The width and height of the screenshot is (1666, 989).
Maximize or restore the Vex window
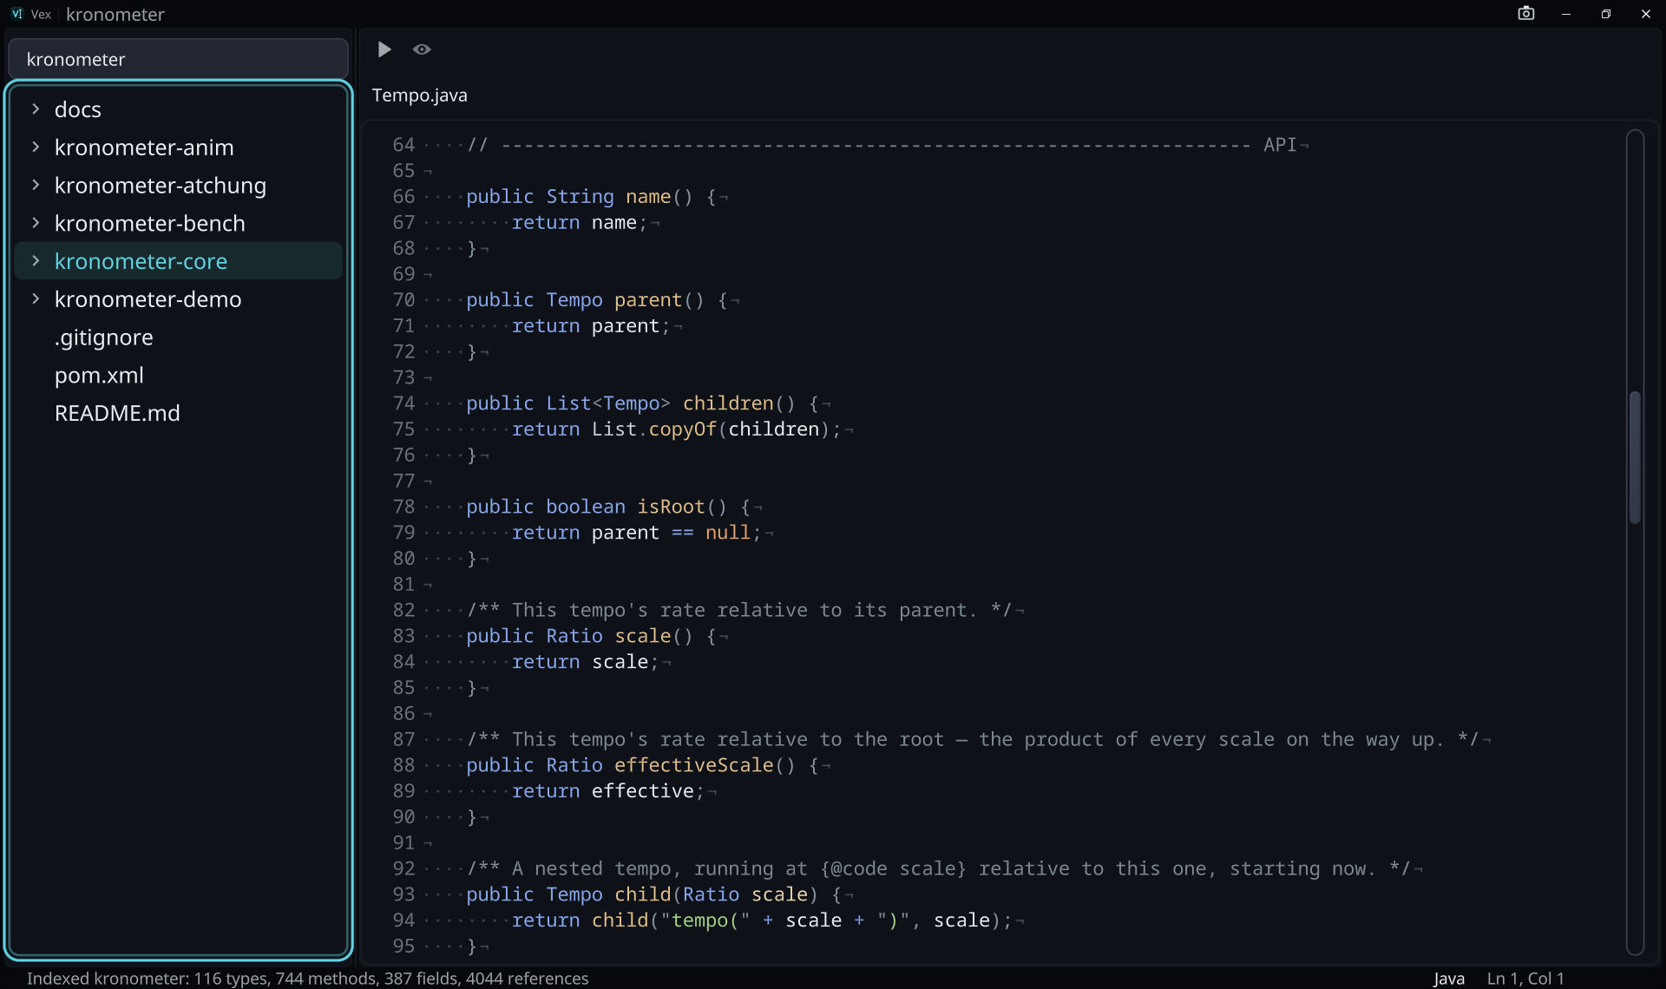[x=1606, y=14]
